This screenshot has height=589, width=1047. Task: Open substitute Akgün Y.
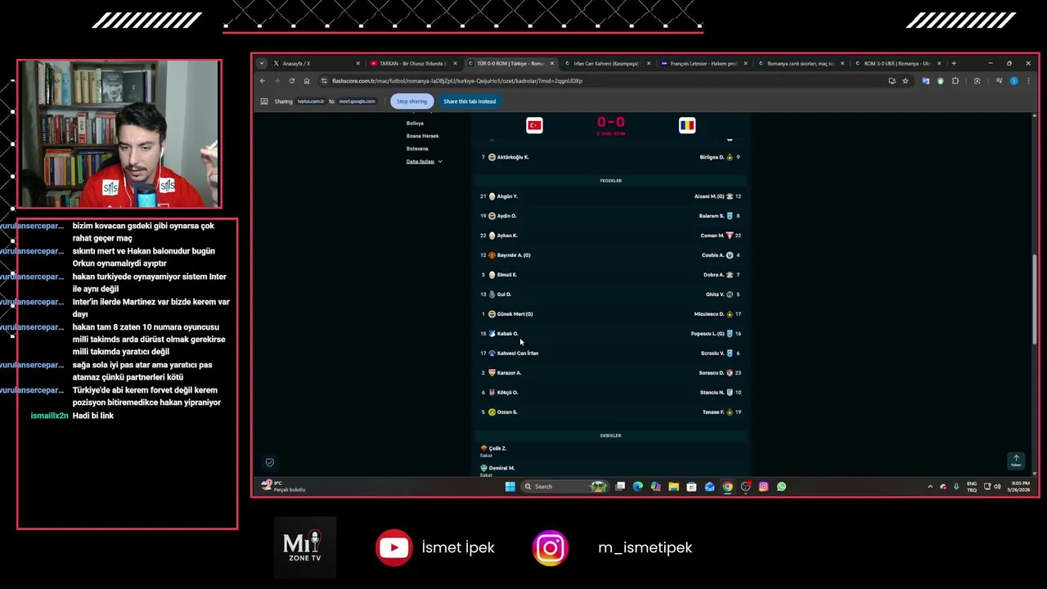507,196
